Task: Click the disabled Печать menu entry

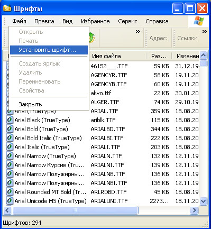Action: tap(49, 41)
